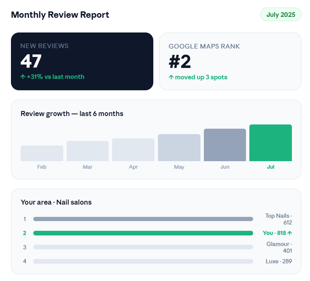Click the Review growth chart title

72,113
